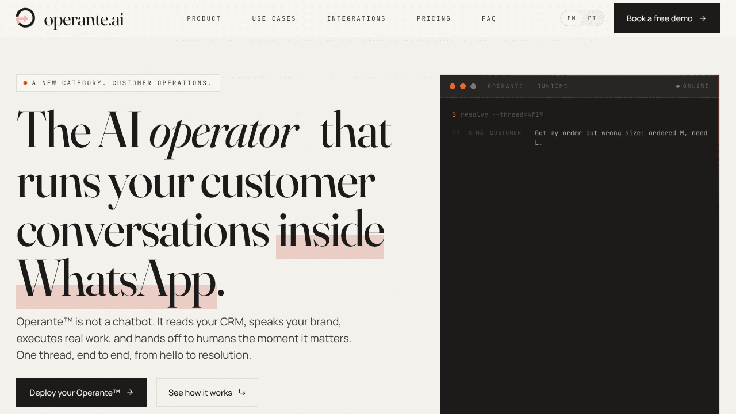This screenshot has width=736, height=414.
Task: Click the operante.ai logo icon
Action: point(25,18)
